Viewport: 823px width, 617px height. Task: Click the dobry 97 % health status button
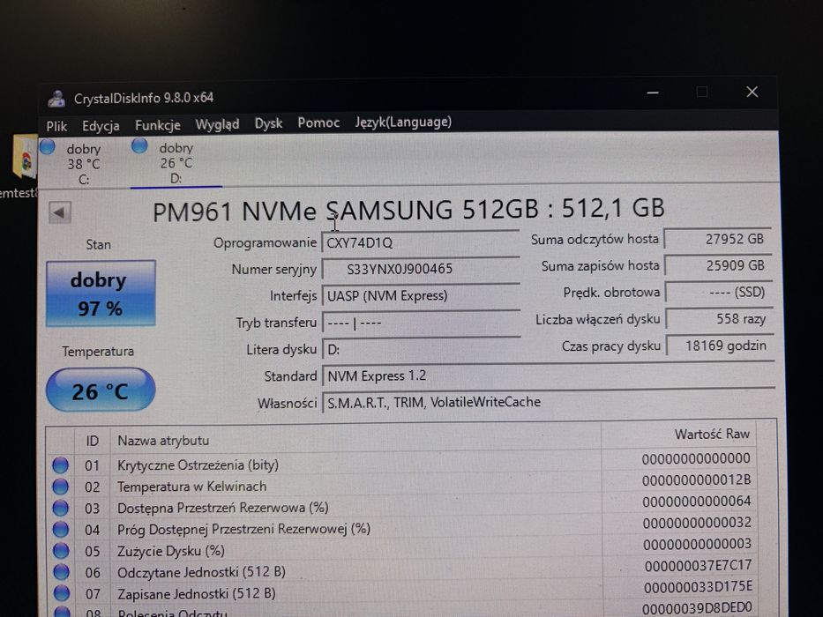point(101,294)
